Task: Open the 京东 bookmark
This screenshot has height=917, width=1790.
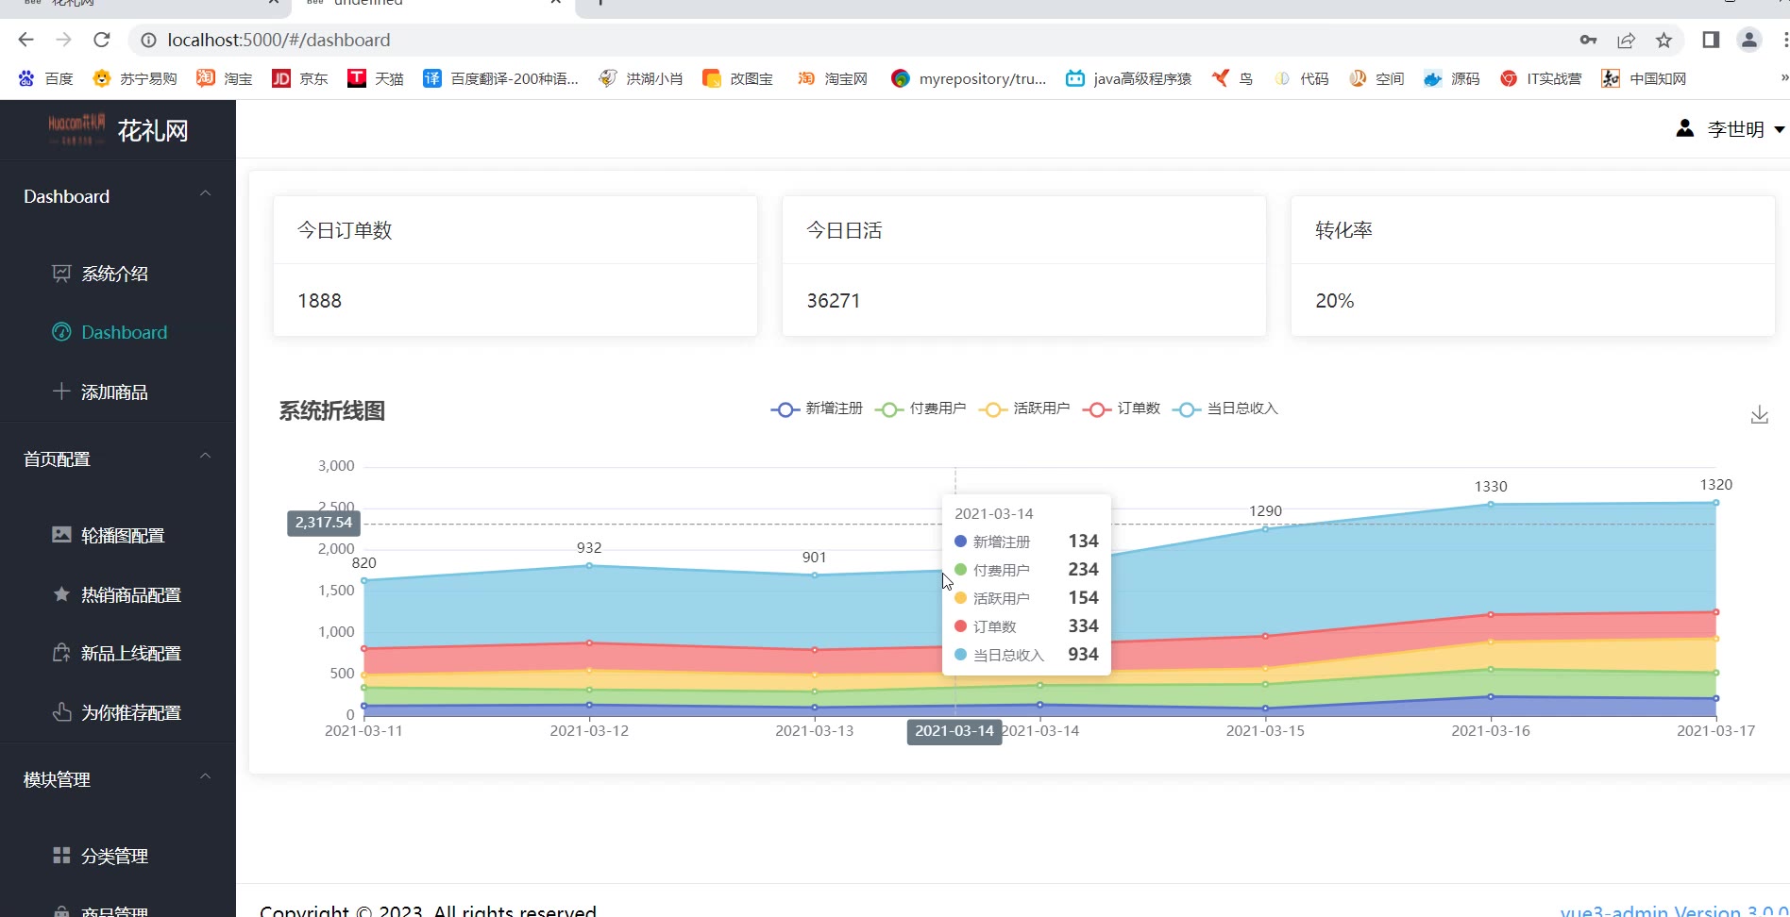Action: 300,78
